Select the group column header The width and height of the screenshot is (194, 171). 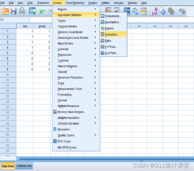(x=42, y=26)
